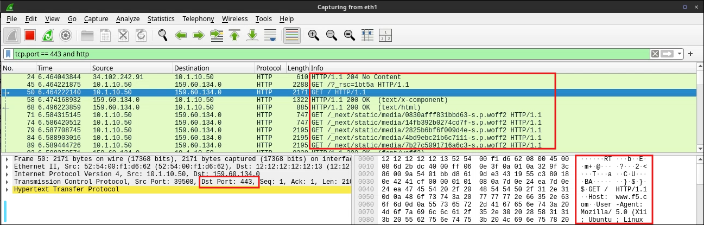Click the open capture file folder icon
The height and width of the screenshot is (225, 704).
click(x=87, y=35)
